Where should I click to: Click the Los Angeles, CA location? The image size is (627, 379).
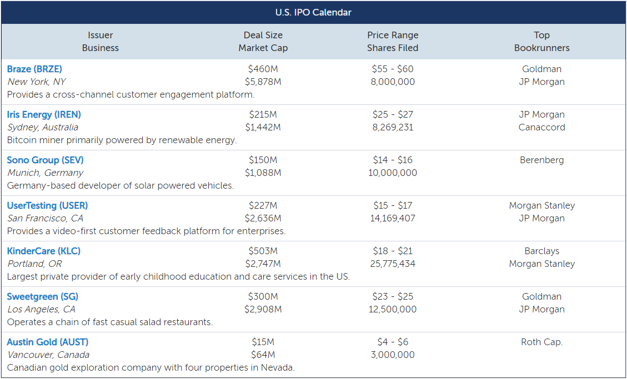[41, 310]
